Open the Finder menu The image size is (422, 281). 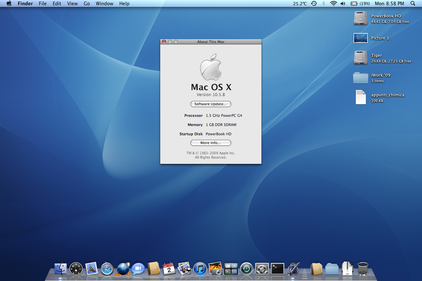pos(25,4)
